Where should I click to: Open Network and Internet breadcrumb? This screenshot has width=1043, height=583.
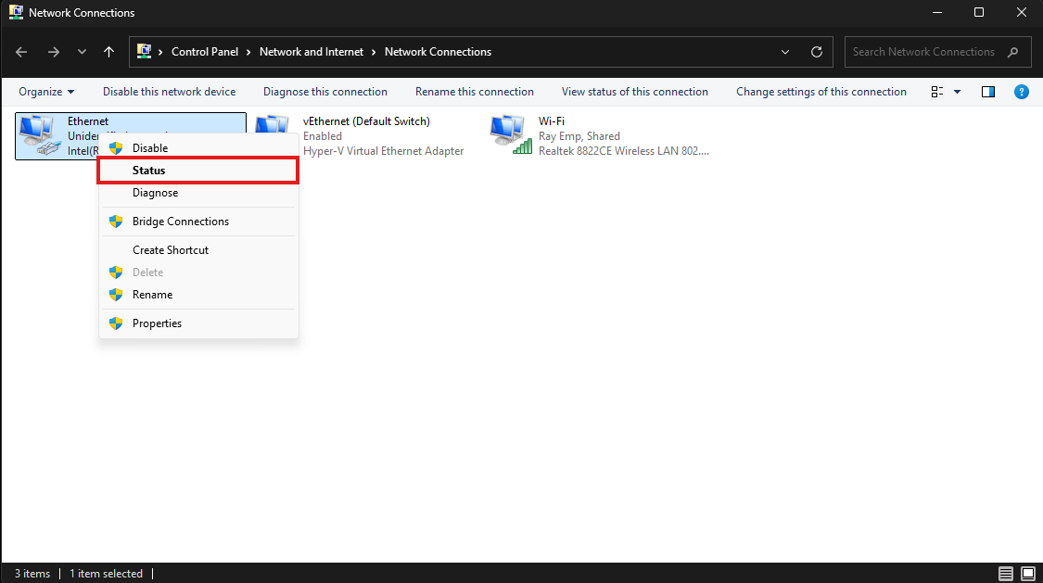tap(312, 52)
